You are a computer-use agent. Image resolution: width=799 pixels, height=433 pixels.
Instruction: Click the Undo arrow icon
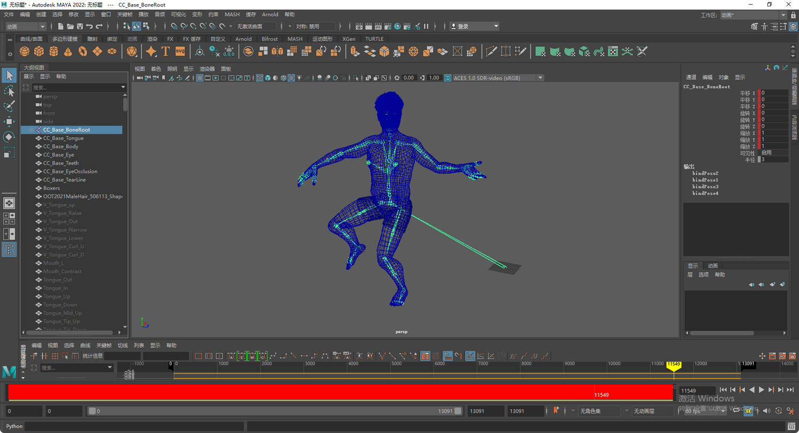click(89, 26)
